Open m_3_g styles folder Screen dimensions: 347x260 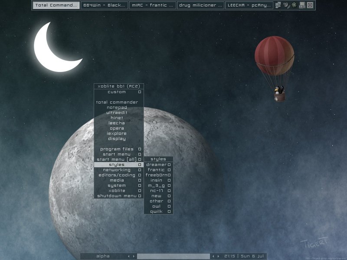coord(158,185)
